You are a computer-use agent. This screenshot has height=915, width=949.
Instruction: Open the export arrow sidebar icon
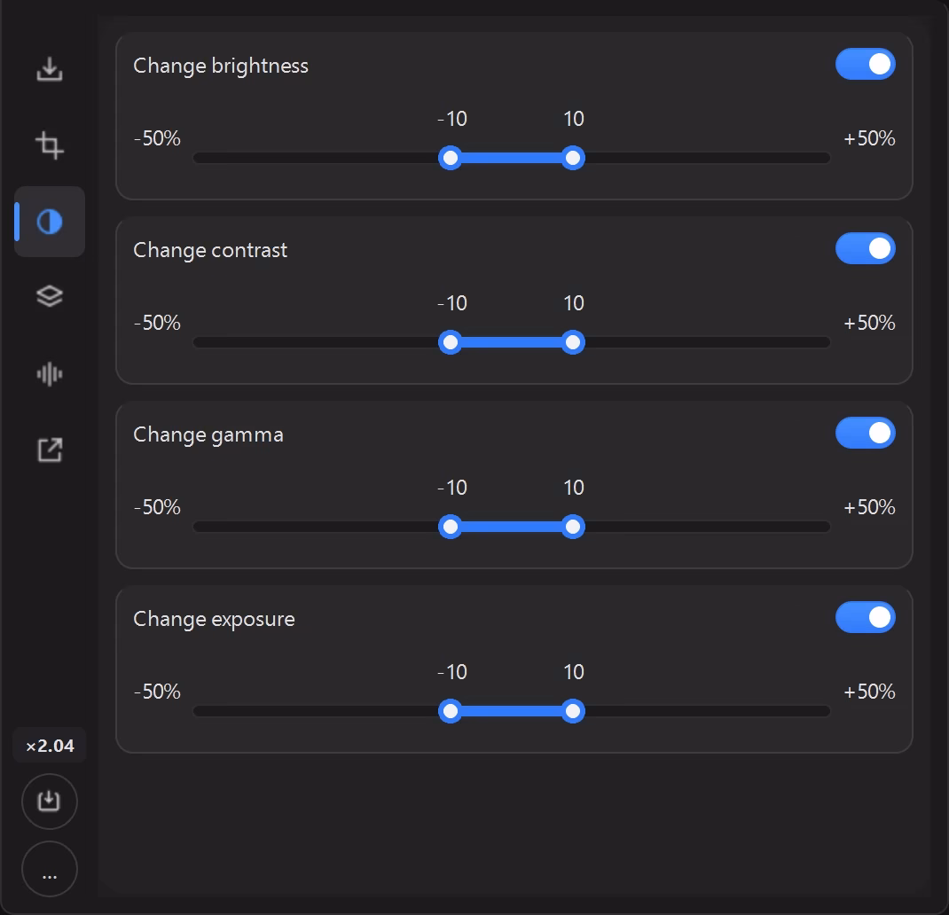point(50,450)
